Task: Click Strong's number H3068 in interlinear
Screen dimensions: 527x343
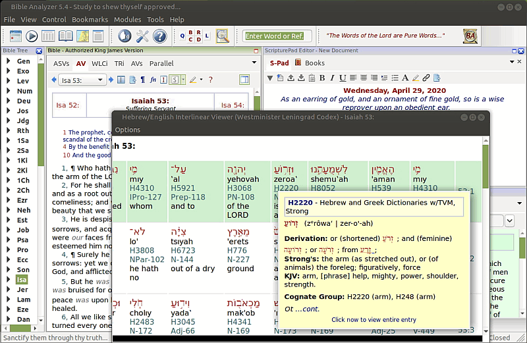Action: click(x=239, y=188)
